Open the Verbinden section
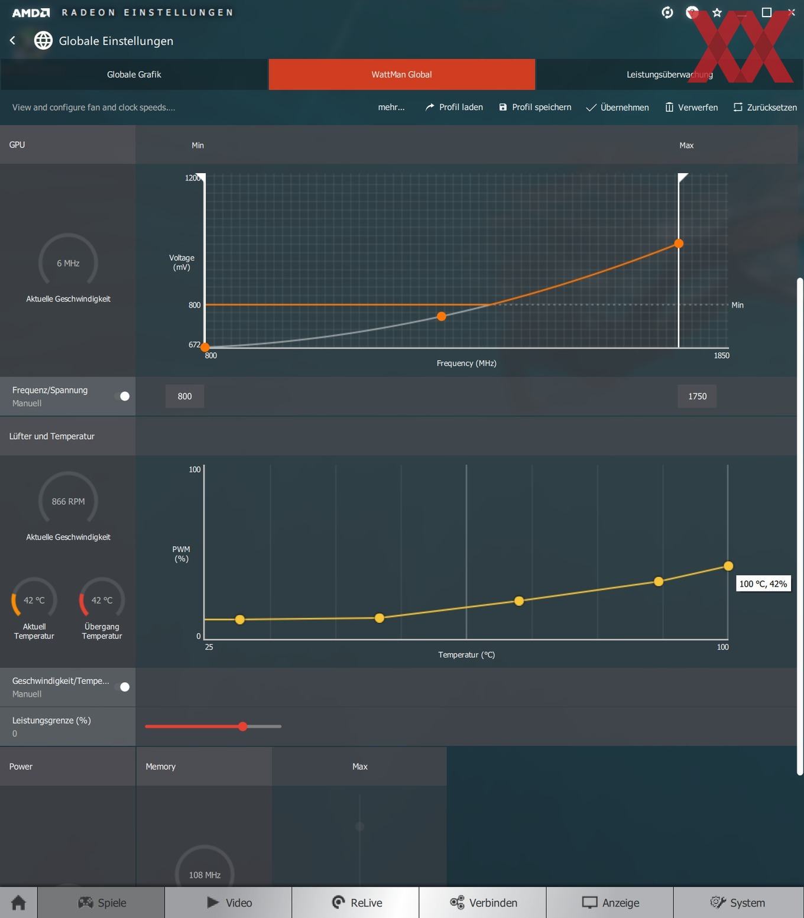 482,903
